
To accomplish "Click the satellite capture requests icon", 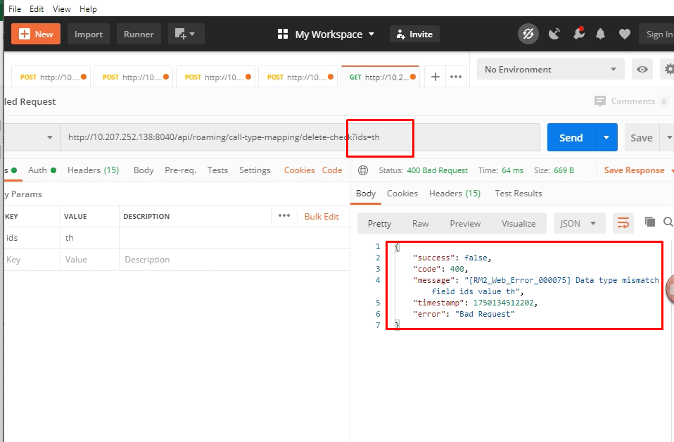I will pos(554,34).
